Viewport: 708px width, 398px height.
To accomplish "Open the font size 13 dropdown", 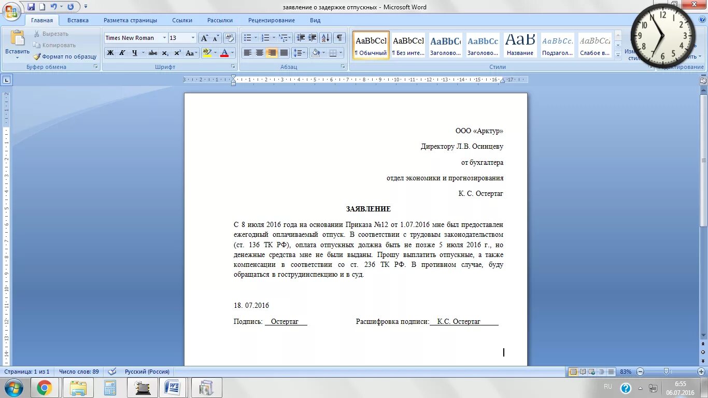I will coord(193,38).
